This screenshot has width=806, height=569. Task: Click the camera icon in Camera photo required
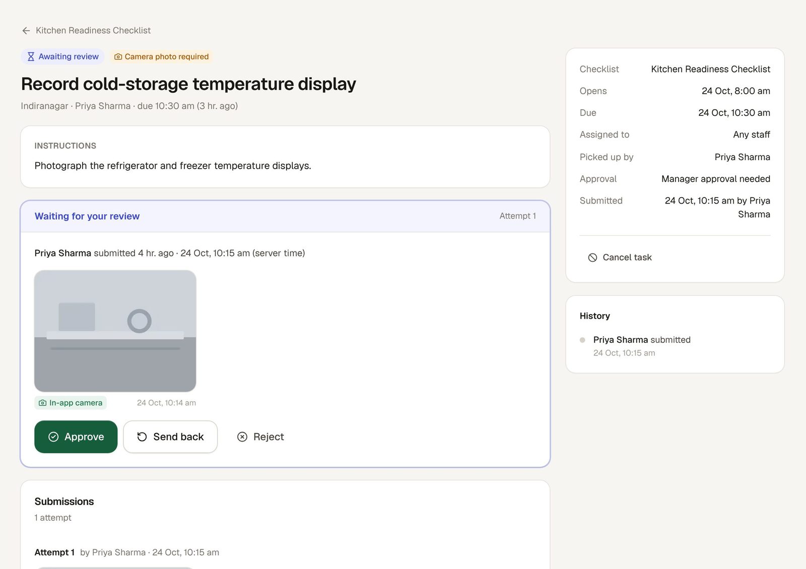click(118, 57)
